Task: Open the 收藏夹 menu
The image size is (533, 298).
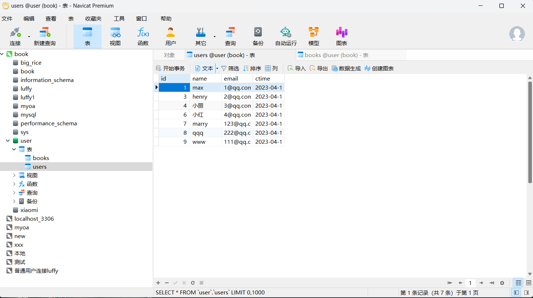Action: click(x=94, y=18)
